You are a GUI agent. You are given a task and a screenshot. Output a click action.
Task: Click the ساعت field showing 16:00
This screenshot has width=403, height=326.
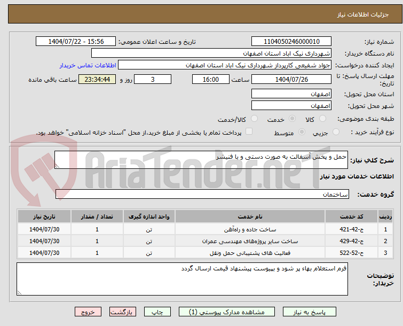(x=211, y=79)
